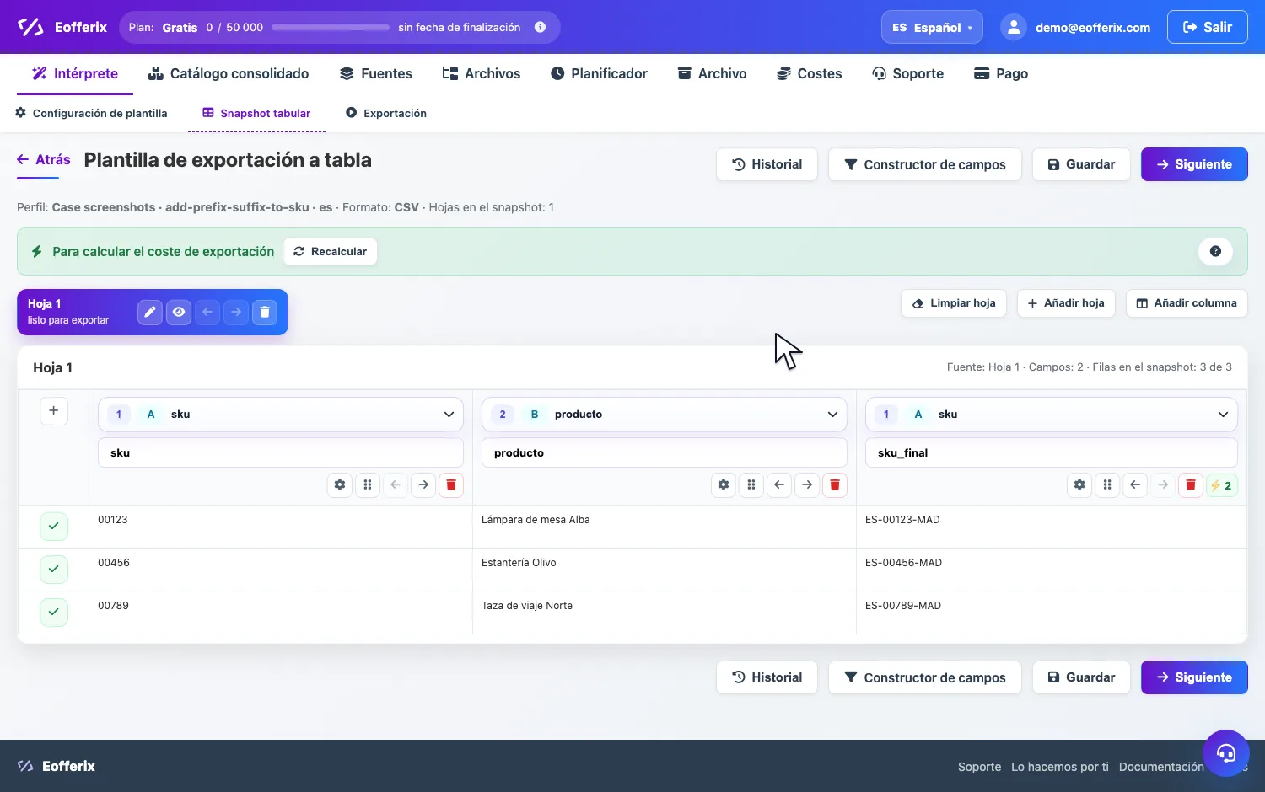Open transformations badge on sku_final column
The width and height of the screenshot is (1265, 792).
tap(1222, 485)
